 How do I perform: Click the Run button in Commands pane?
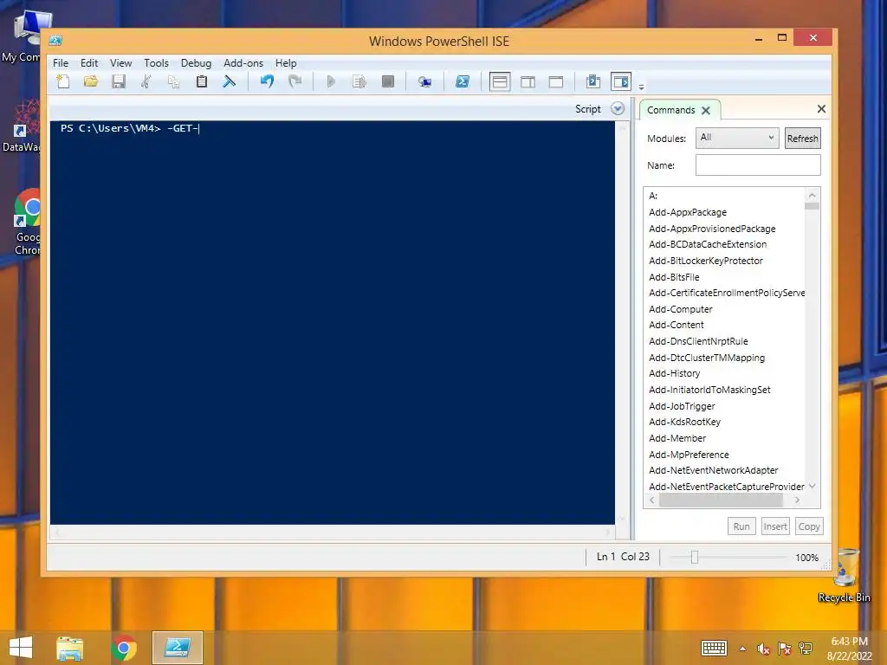[x=741, y=526]
